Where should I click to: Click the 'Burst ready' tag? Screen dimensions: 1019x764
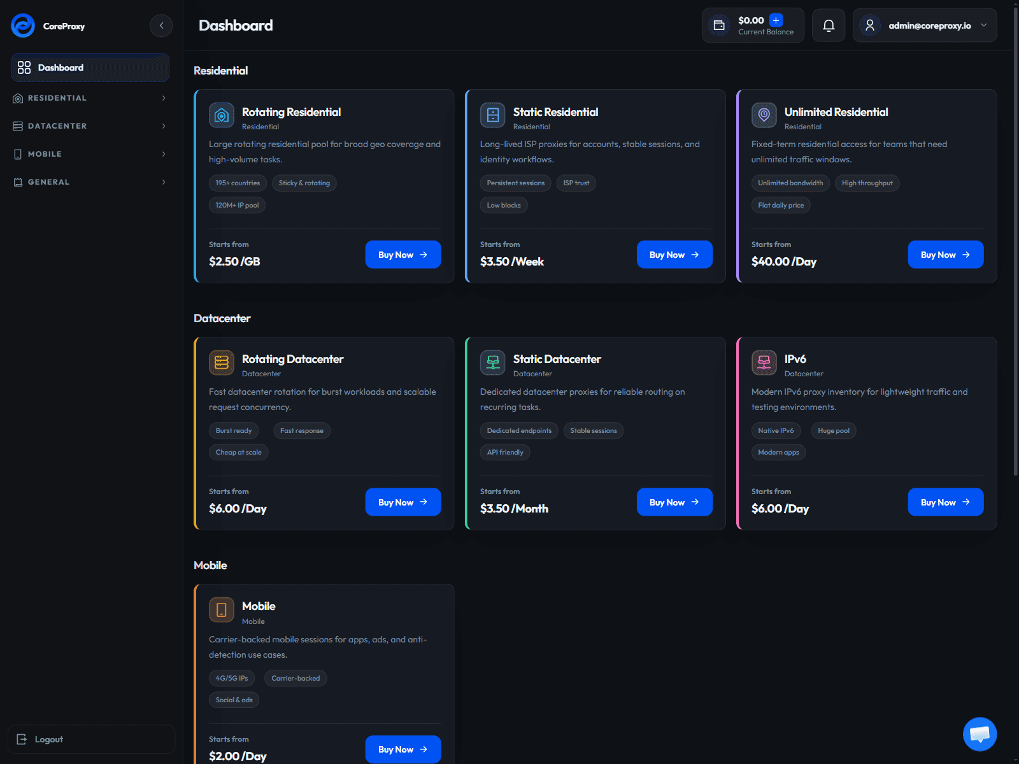click(x=234, y=431)
